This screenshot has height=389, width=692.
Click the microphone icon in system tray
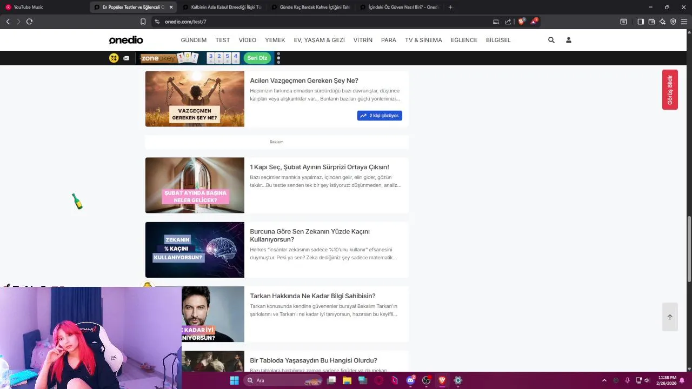(x=627, y=380)
